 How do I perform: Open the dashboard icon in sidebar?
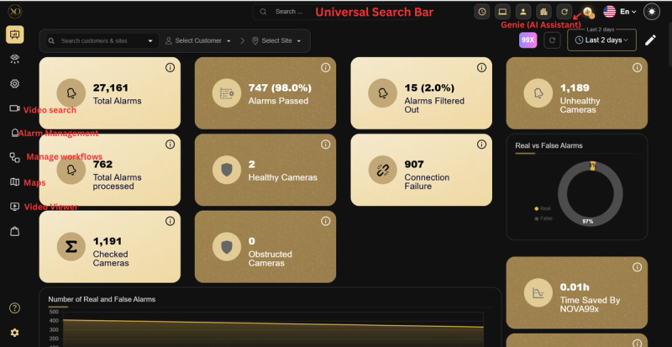(14, 34)
